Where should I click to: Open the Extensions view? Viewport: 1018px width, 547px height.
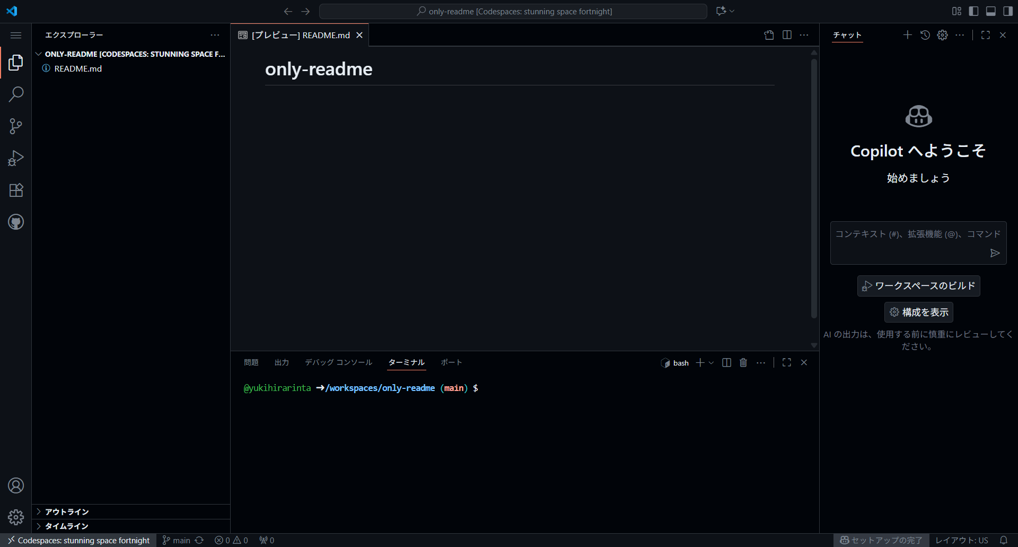16,190
